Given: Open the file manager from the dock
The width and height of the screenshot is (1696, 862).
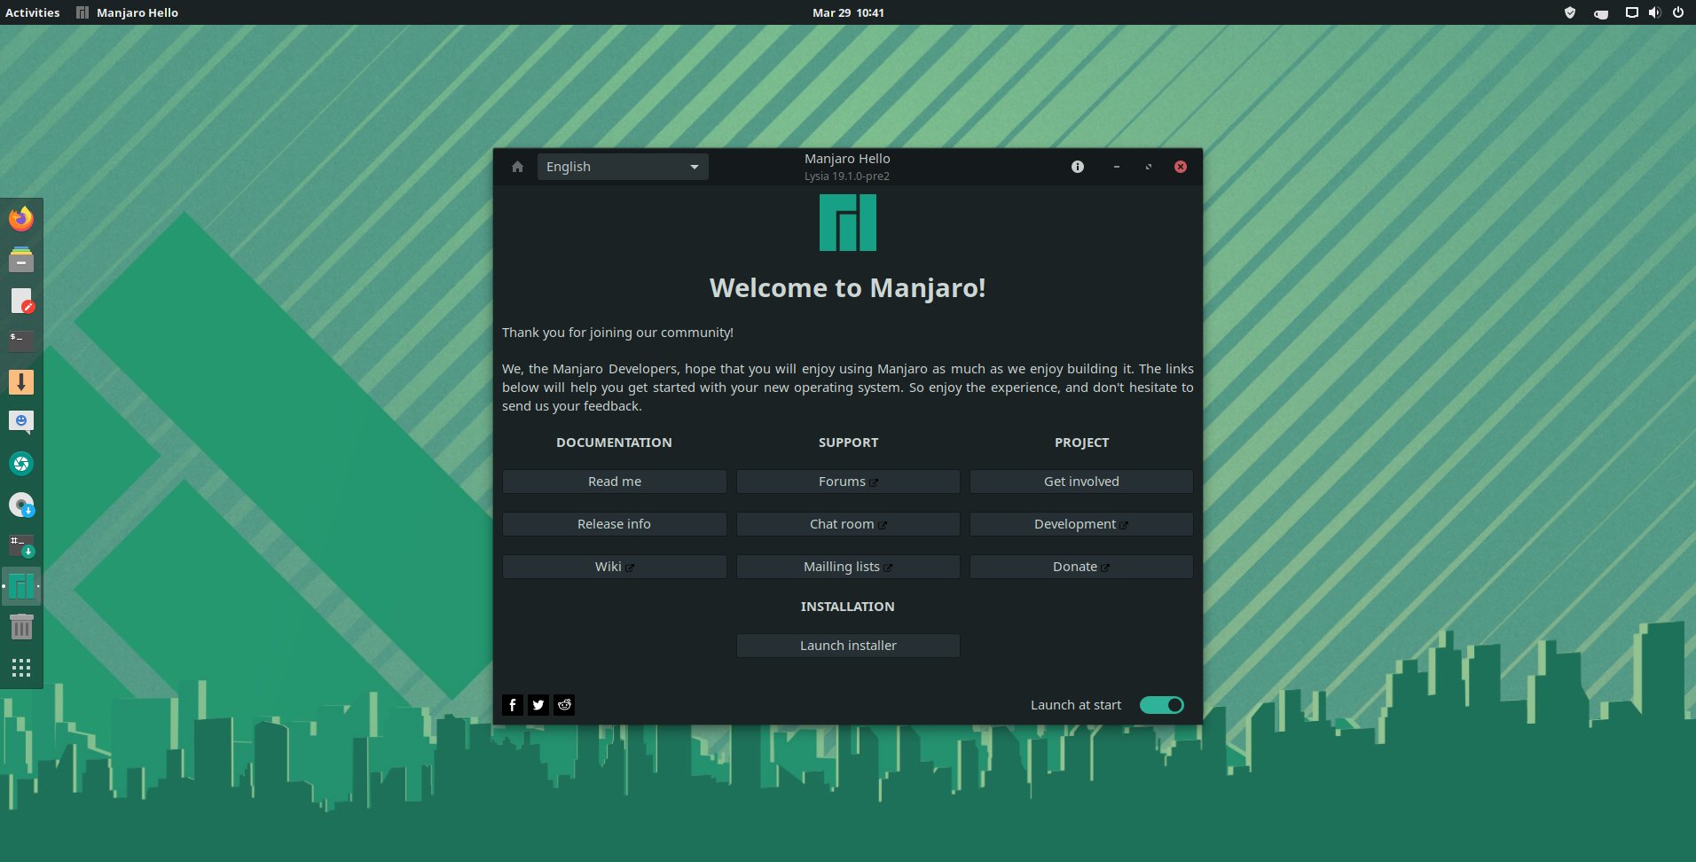Looking at the screenshot, I should pyautogui.click(x=21, y=259).
